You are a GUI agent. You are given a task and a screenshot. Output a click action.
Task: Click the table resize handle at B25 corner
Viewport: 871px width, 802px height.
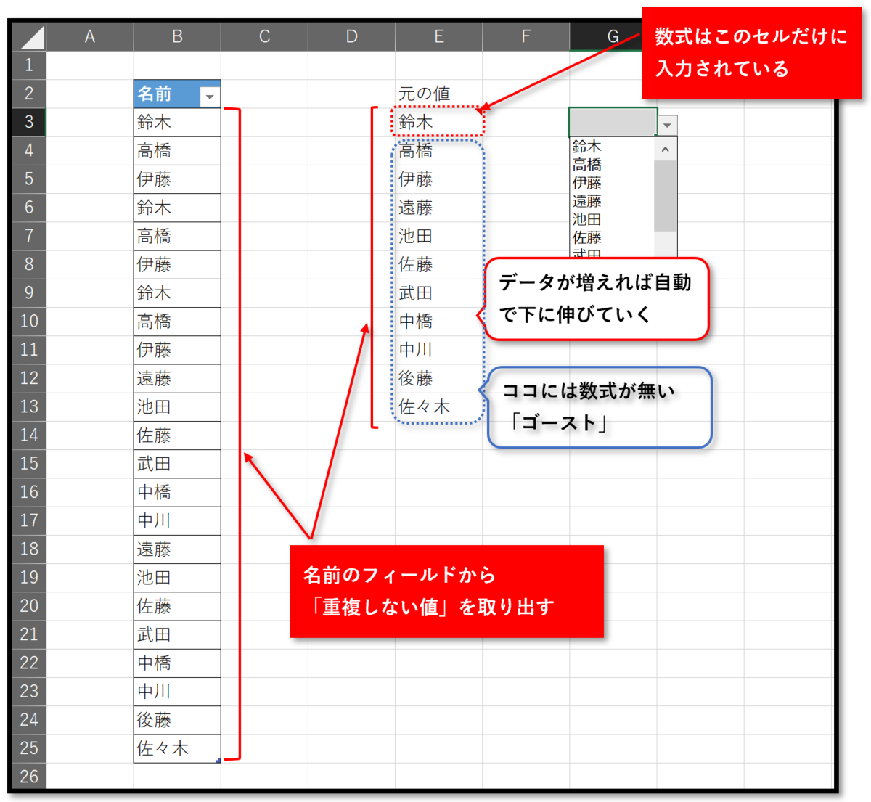click(x=218, y=760)
